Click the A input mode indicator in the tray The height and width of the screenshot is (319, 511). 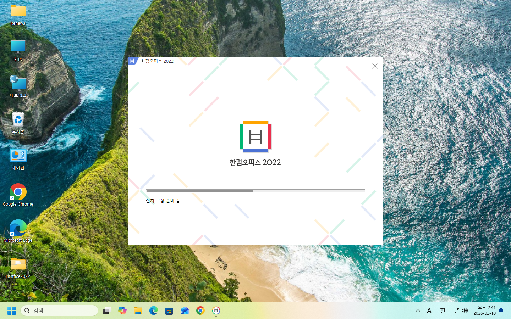coord(429,310)
